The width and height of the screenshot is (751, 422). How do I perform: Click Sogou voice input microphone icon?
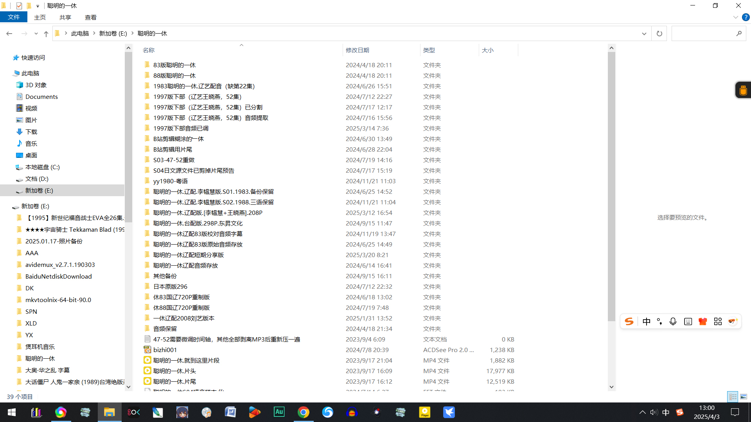point(673,322)
